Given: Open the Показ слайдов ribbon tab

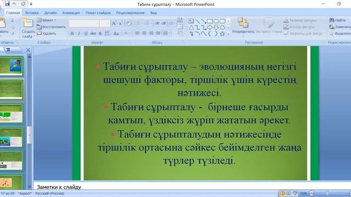Looking at the screenshot, I should (x=98, y=13).
